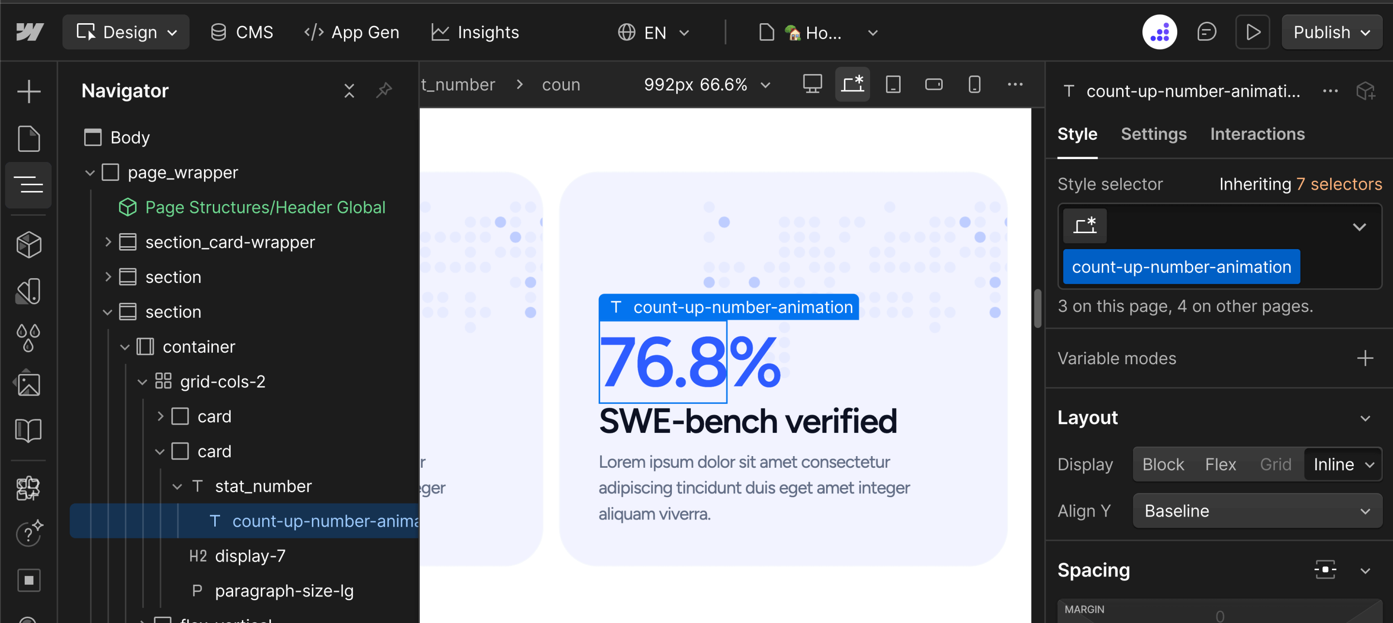Expand the style selector dropdown chevron

[x=1359, y=226]
